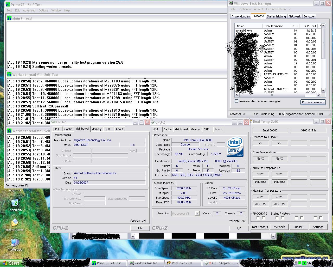Open About tab in Mainboard CPU-Z window
The height and width of the screenshot is (267, 333).
[119, 129]
